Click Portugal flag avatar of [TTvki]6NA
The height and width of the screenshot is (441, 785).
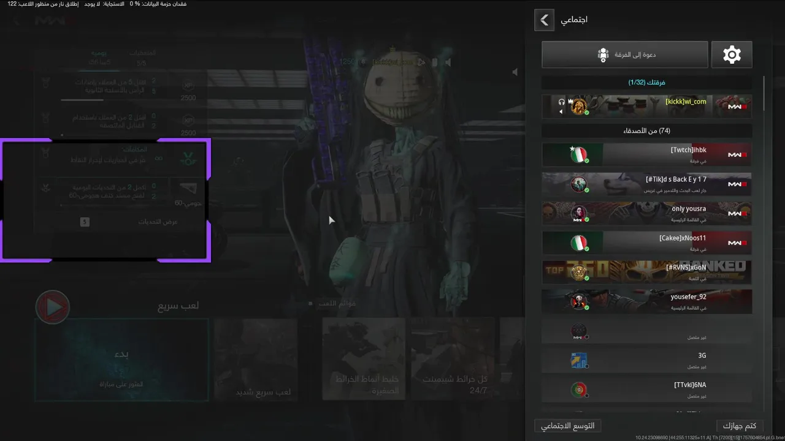(579, 390)
